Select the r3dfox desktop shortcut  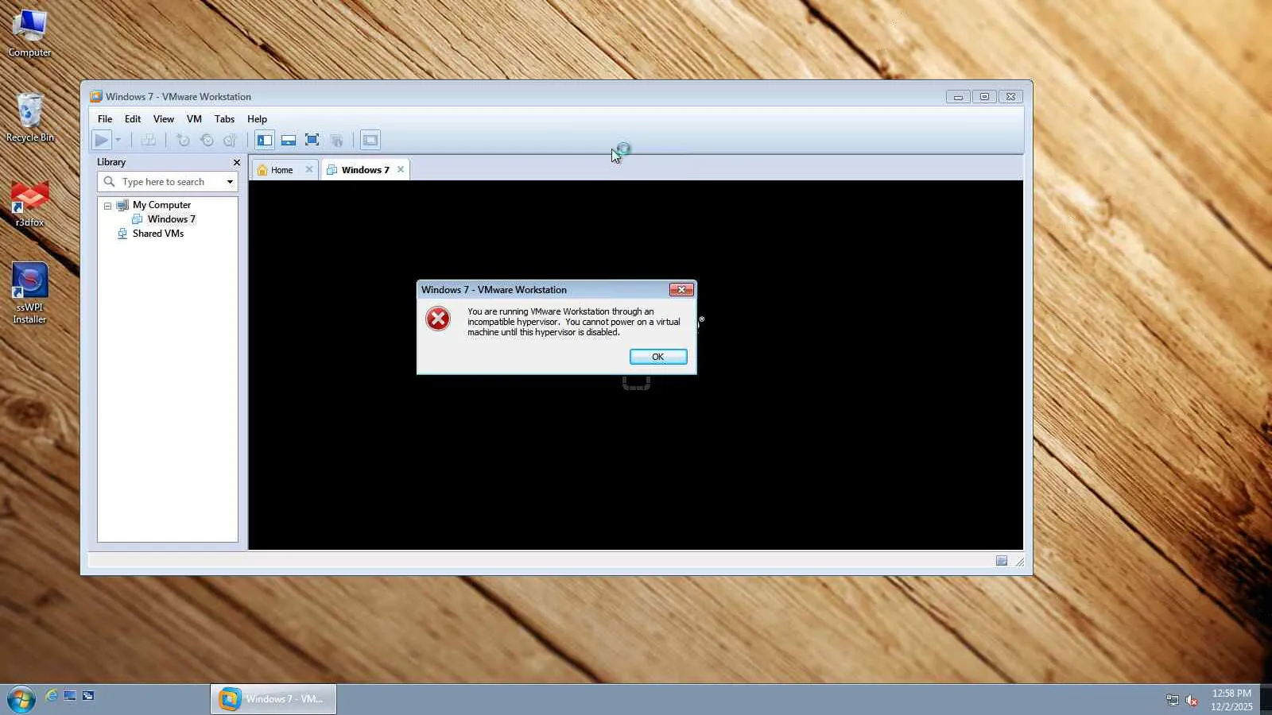[x=29, y=204]
